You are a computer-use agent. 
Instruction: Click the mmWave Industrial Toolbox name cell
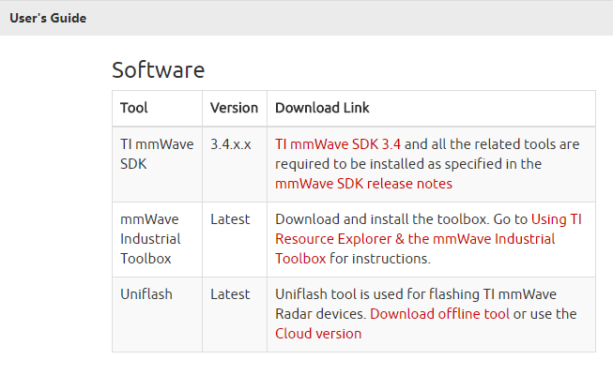152,238
